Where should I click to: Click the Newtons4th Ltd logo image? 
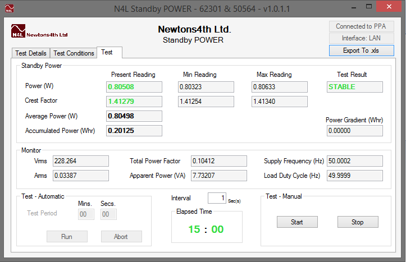pos(39,31)
